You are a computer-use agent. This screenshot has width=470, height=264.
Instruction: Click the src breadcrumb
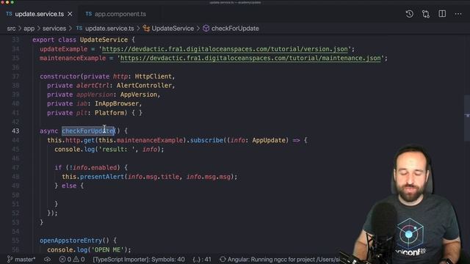tap(12, 29)
